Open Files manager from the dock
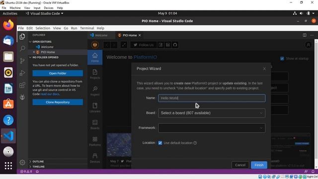318x179 pixels. 8,57
